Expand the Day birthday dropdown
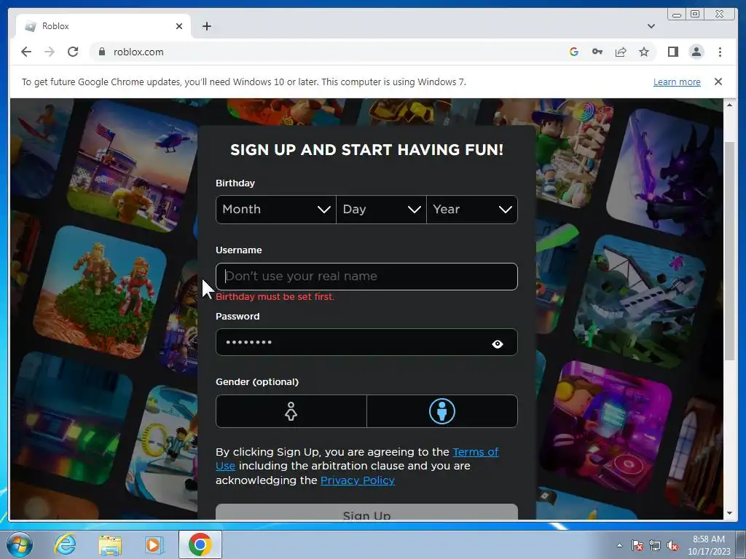 381,210
